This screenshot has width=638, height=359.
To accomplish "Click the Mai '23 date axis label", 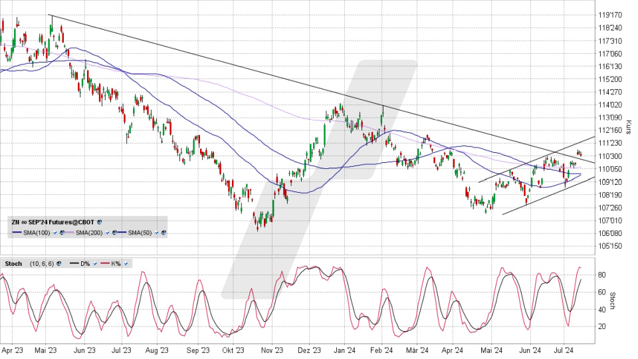I will pos(46,350).
